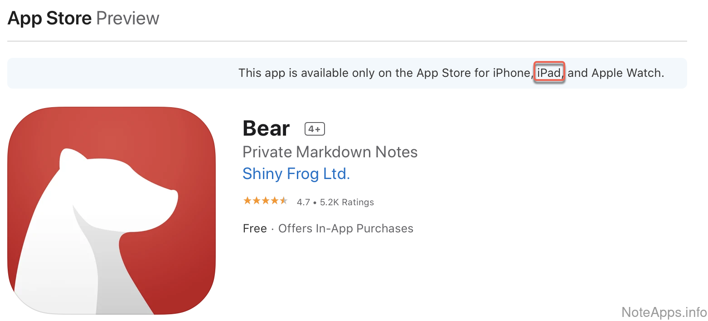The height and width of the screenshot is (321, 708).
Task: Click the Preview text in header
Action: [128, 19]
